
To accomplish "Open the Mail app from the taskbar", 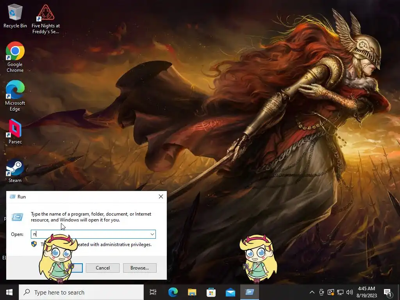I will [230, 292].
